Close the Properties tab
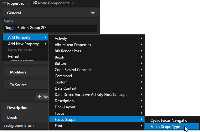 tap(28, 4)
